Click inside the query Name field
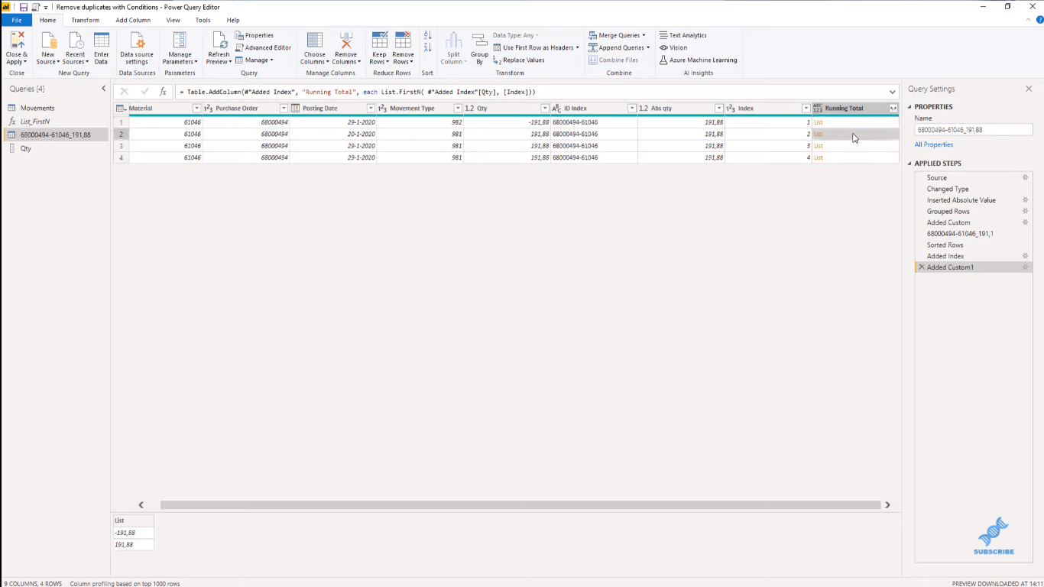This screenshot has height=587, width=1044. [974, 130]
